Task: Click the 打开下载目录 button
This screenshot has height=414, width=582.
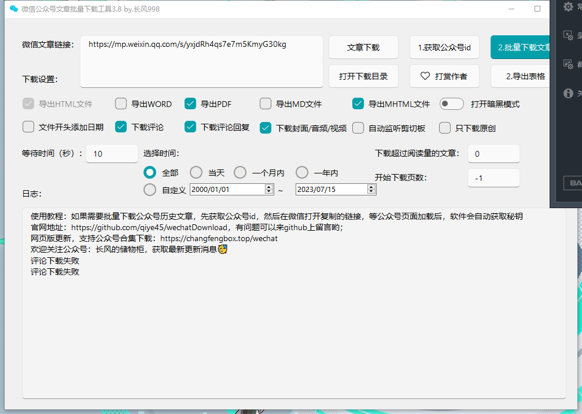Action: (363, 76)
